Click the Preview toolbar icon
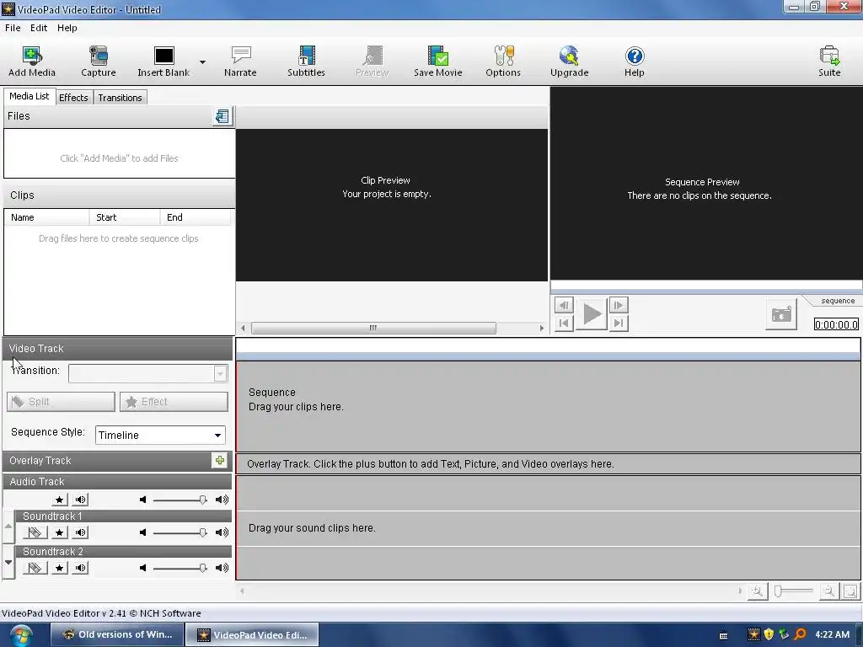Viewport: 863px width, 647px height. (372, 61)
